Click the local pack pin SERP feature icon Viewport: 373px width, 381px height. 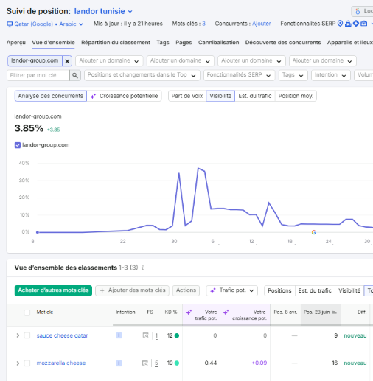coord(340,24)
